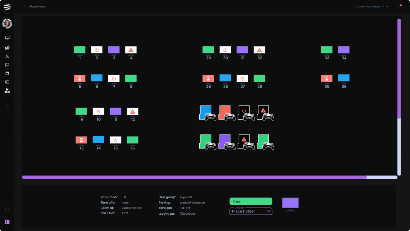Viewport: 410px width, 231px height.
Task: Open the users sidebar icon
Action: pyautogui.click(x=7, y=56)
